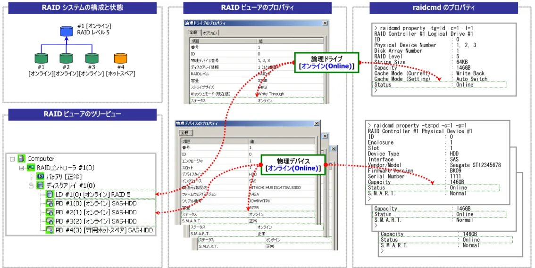The image size is (535, 268).
Task: Select ファームウェアバージョン row
Action: (248, 194)
